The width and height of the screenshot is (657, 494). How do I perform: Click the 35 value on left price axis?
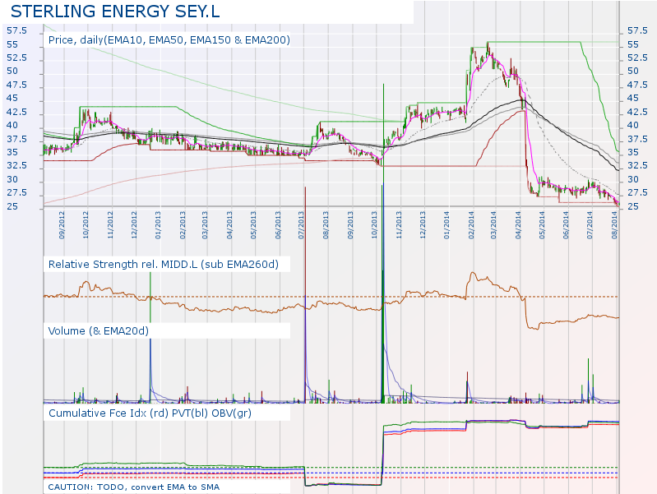coord(12,152)
